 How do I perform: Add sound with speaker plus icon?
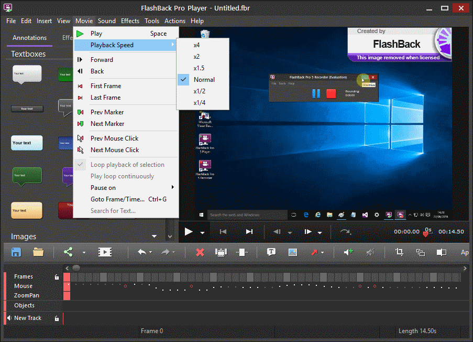tap(348, 252)
